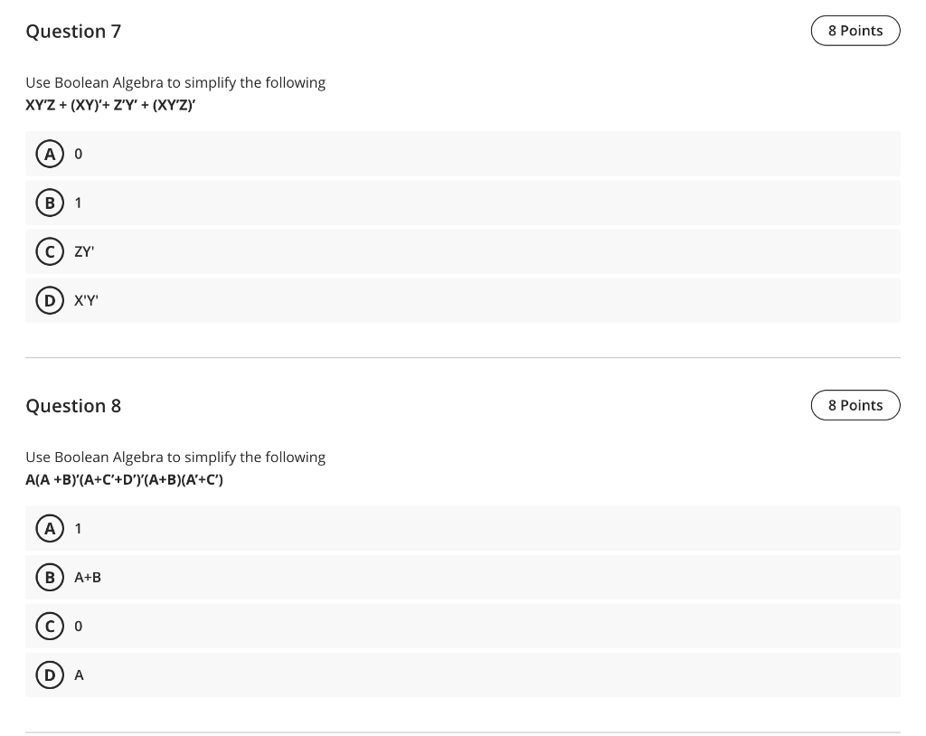Screen dimensions: 926x736
Task: Pick option D labeled A in Question 8
Action: click(50, 675)
